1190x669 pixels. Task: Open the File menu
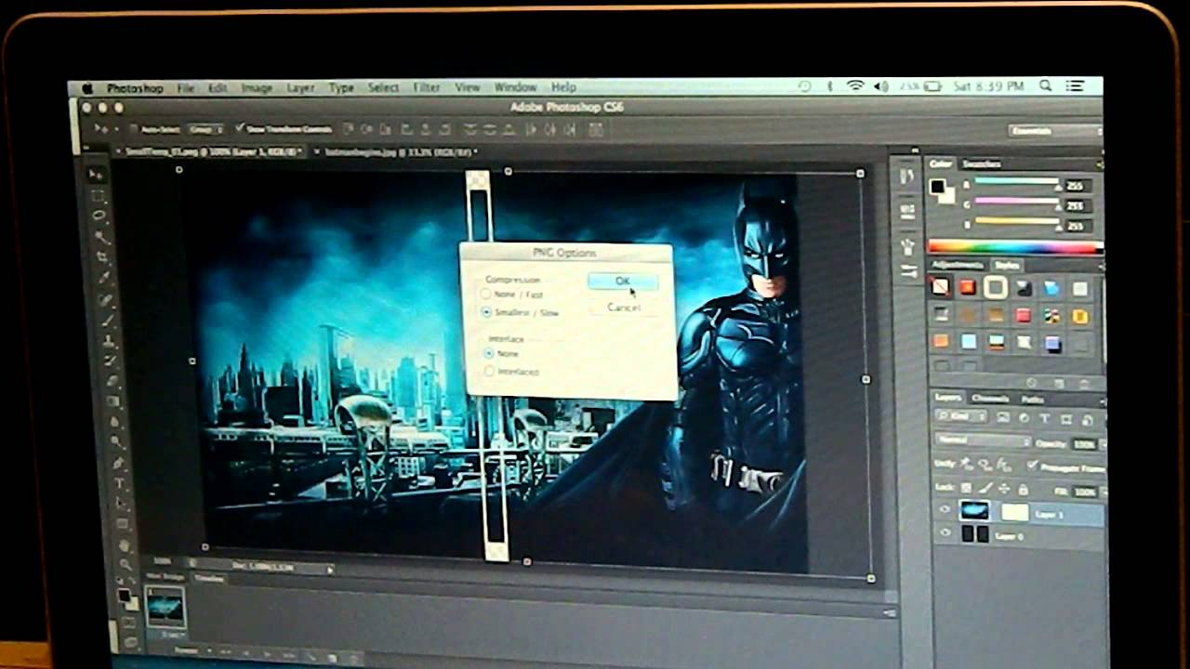click(x=186, y=87)
